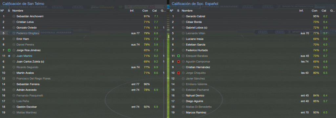Click info icon beside Gerardo Cabral

click(x=183, y=16)
